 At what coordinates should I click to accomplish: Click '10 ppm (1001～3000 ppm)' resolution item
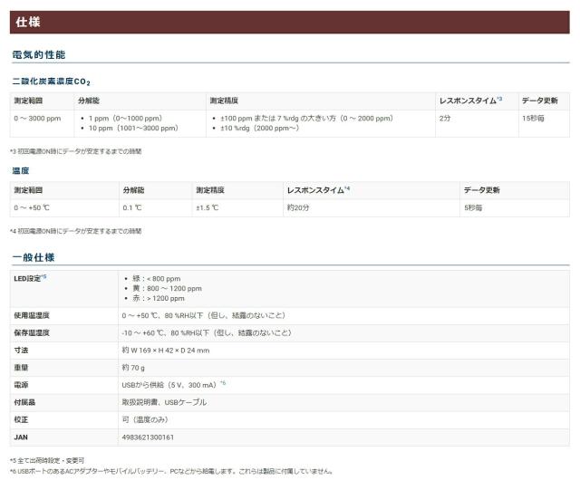click(x=133, y=128)
